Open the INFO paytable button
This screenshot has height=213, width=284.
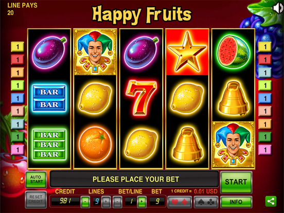point(236,202)
